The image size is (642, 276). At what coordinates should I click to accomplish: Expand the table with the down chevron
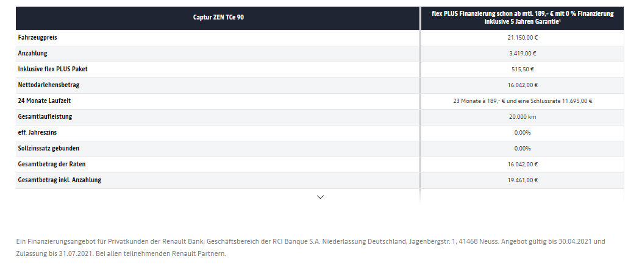point(321,197)
